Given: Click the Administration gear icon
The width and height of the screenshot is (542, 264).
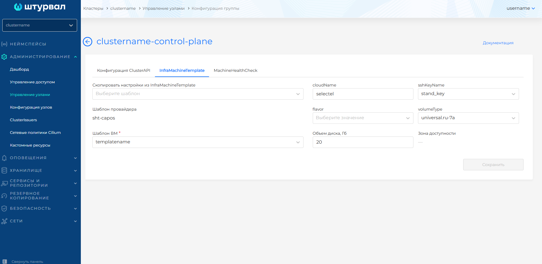Looking at the screenshot, I should click(x=4, y=57).
